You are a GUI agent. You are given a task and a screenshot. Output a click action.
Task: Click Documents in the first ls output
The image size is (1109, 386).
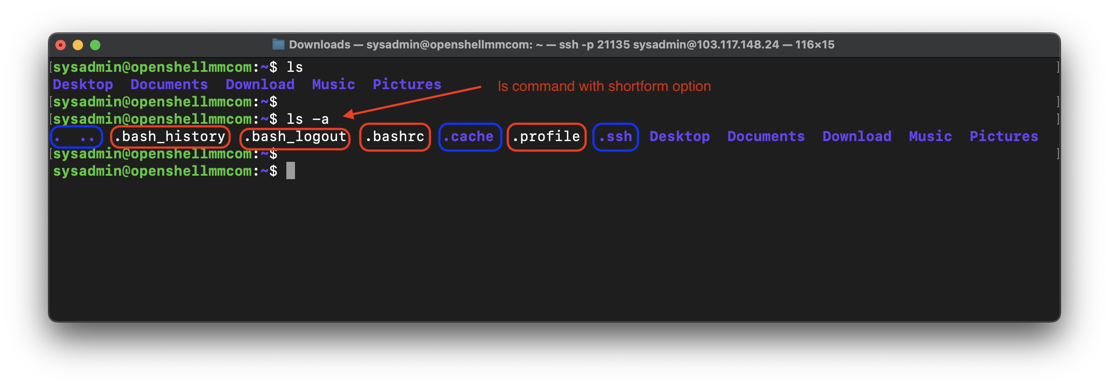169,84
